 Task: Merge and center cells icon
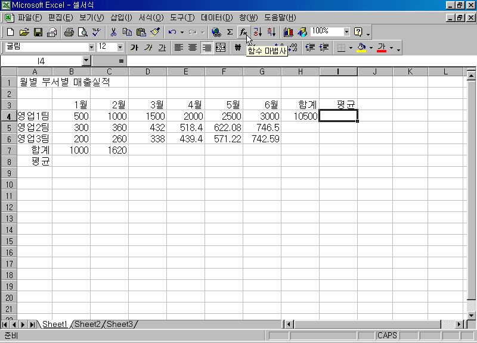point(221,48)
